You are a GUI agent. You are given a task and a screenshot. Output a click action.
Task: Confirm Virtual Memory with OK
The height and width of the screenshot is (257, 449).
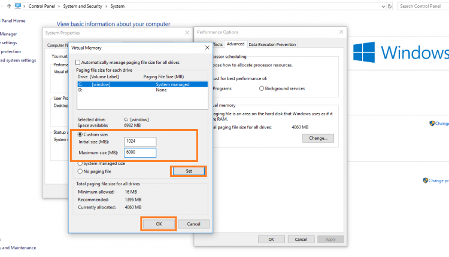[x=159, y=224]
